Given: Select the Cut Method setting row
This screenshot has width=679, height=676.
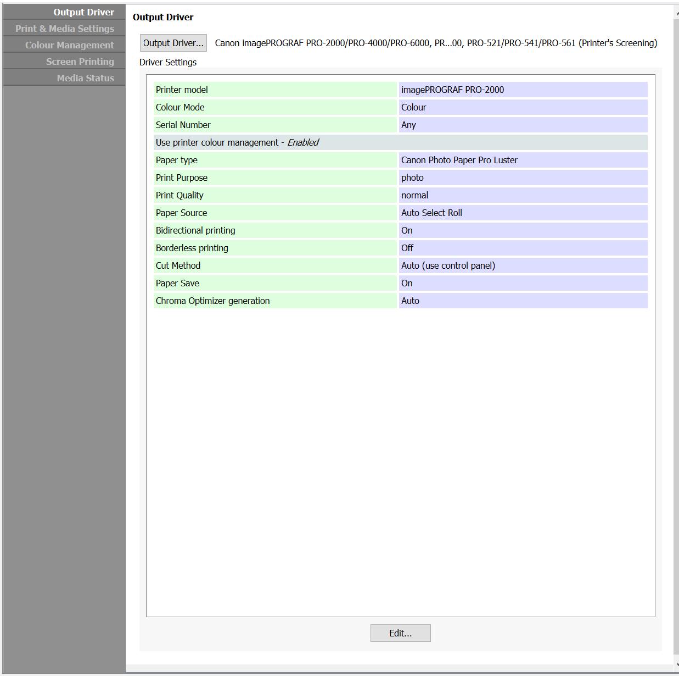Looking at the screenshot, I should 274,265.
